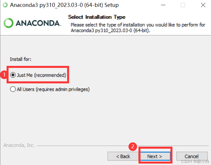Click the Anaconda installer icon in title bar
The height and width of the screenshot is (165, 211).
[x=5, y=5]
